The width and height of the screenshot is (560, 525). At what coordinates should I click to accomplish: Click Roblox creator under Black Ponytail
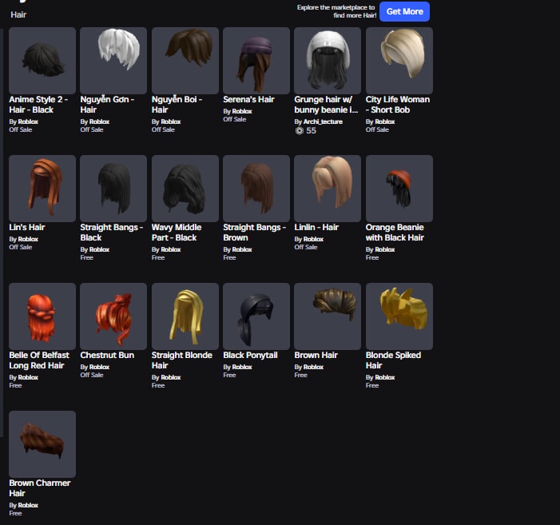click(242, 367)
